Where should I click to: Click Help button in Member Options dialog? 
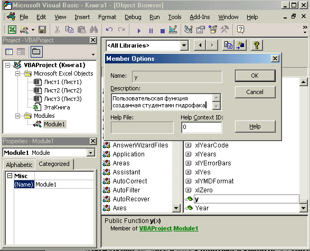click(255, 126)
